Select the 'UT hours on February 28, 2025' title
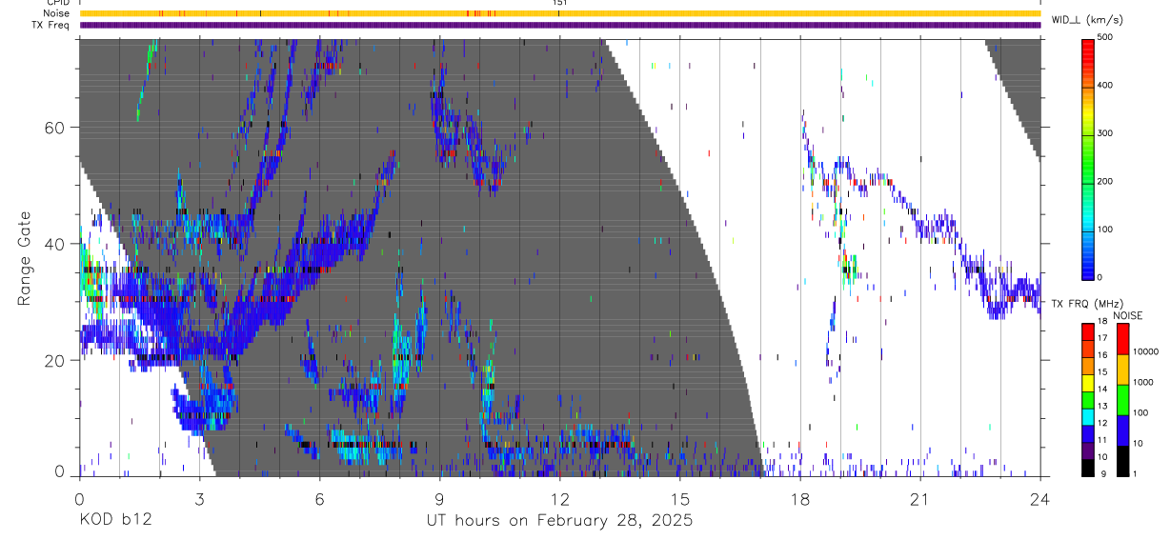Image resolution: width=1170 pixels, height=540 pixels. pyautogui.click(x=559, y=521)
